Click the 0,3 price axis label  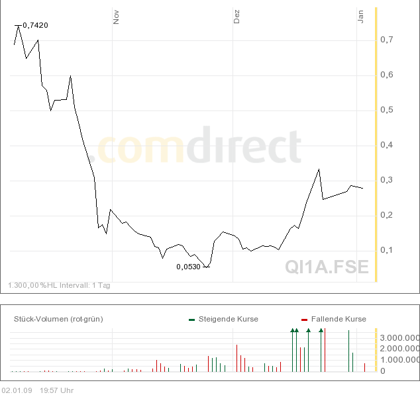(387, 180)
